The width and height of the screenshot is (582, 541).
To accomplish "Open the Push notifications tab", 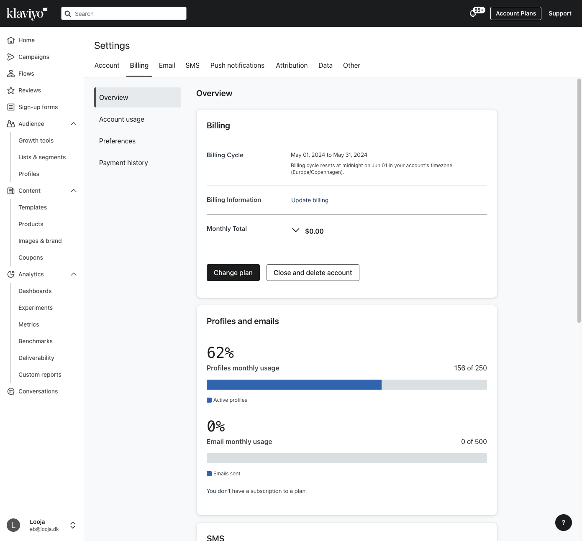I will coord(237,65).
